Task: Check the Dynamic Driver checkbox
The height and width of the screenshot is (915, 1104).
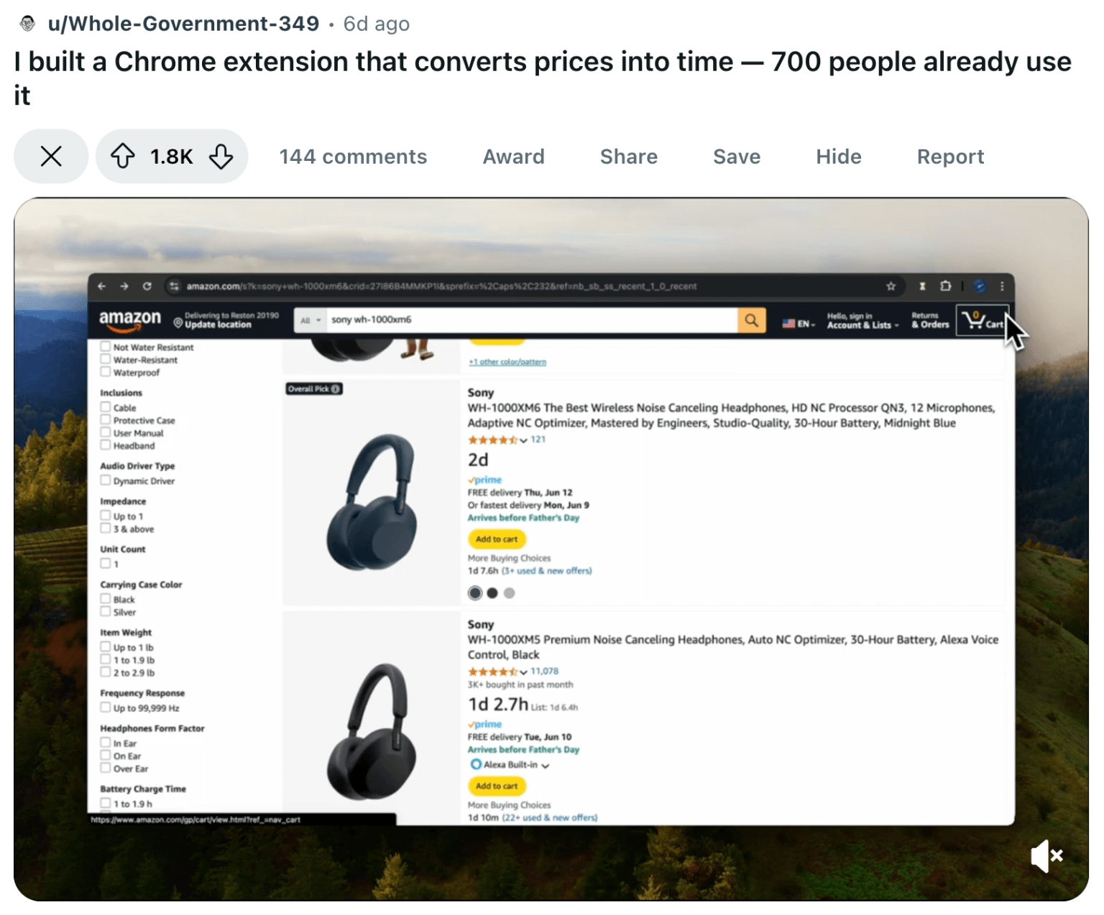Action: (106, 480)
